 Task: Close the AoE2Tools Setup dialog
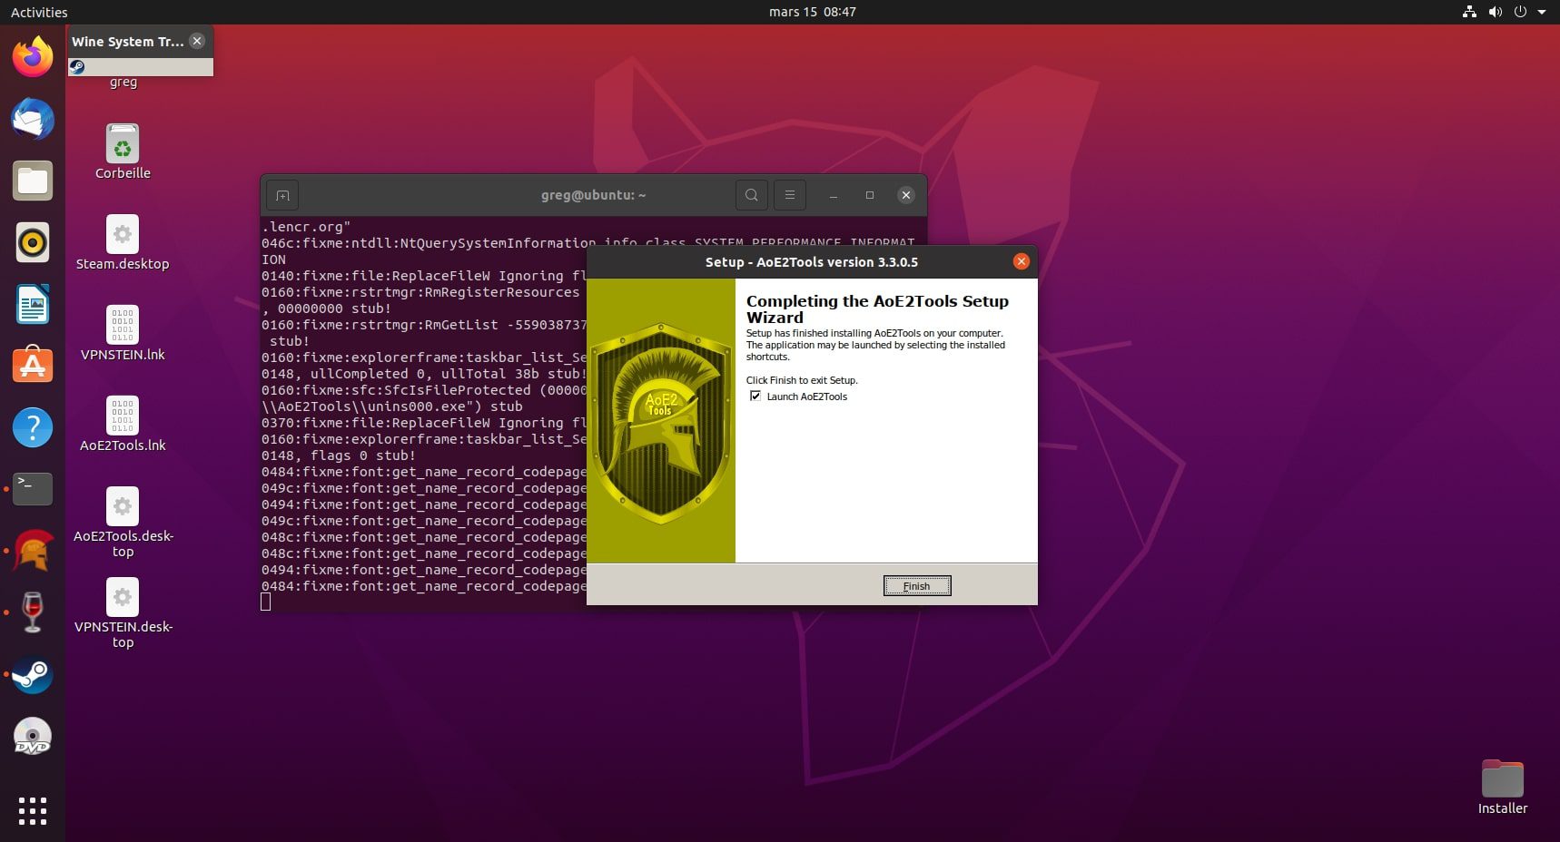coord(1022,261)
